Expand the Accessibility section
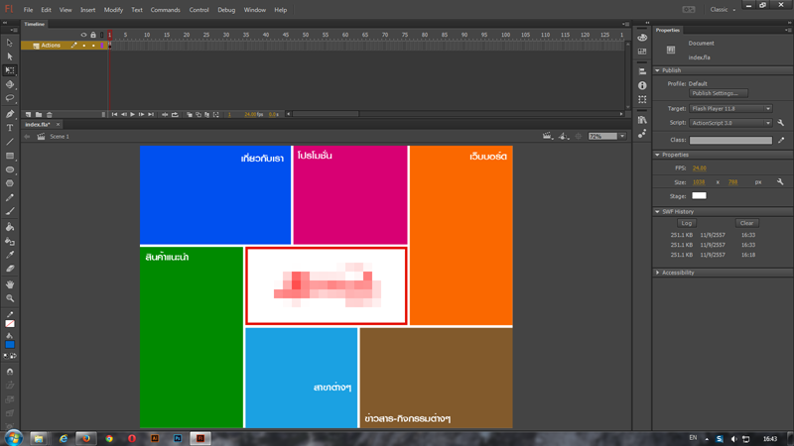This screenshot has height=446, width=794. pyautogui.click(x=677, y=273)
